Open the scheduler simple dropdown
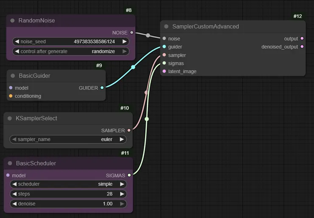 68,184
